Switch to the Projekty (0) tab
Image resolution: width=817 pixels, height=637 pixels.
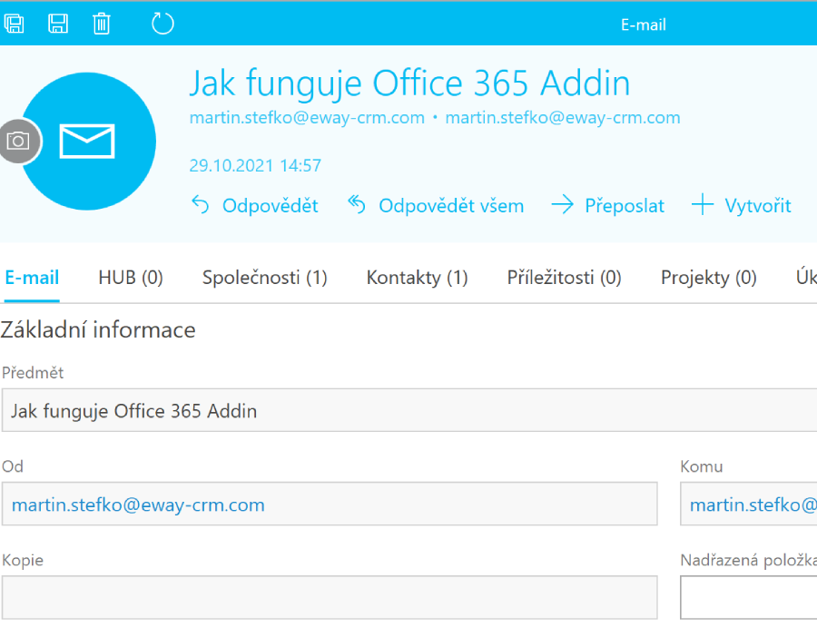tap(709, 278)
